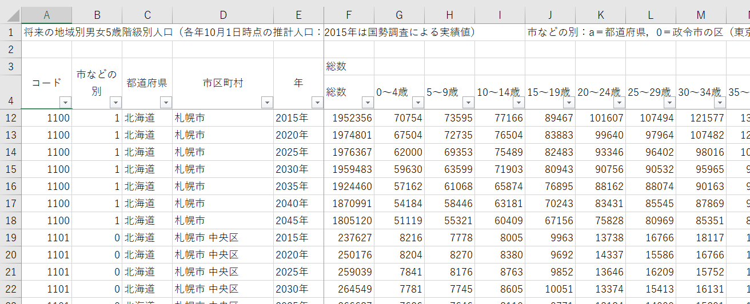Open the コード column filter dropdown
This screenshot has height=304, width=750.
click(65, 103)
